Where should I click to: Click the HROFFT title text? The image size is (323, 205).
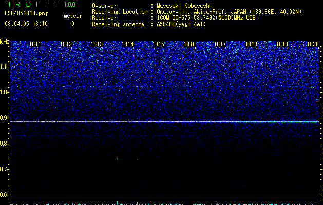[x=32, y=4]
